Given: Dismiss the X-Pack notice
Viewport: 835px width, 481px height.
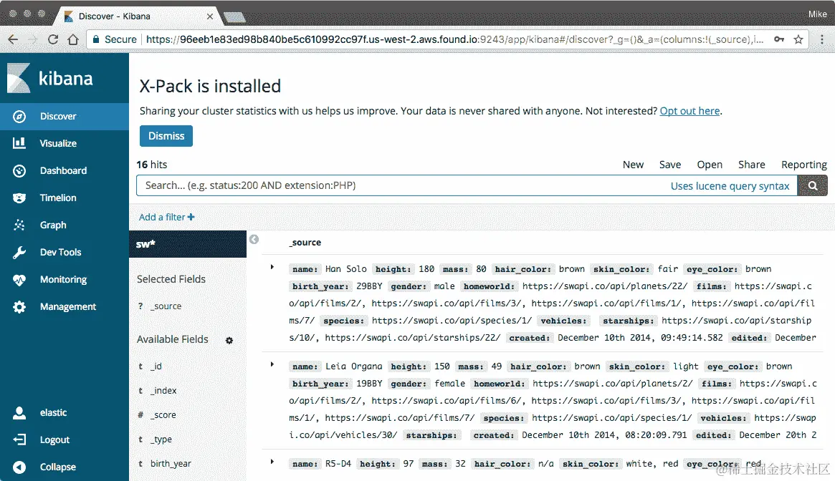Looking at the screenshot, I should pyautogui.click(x=166, y=136).
